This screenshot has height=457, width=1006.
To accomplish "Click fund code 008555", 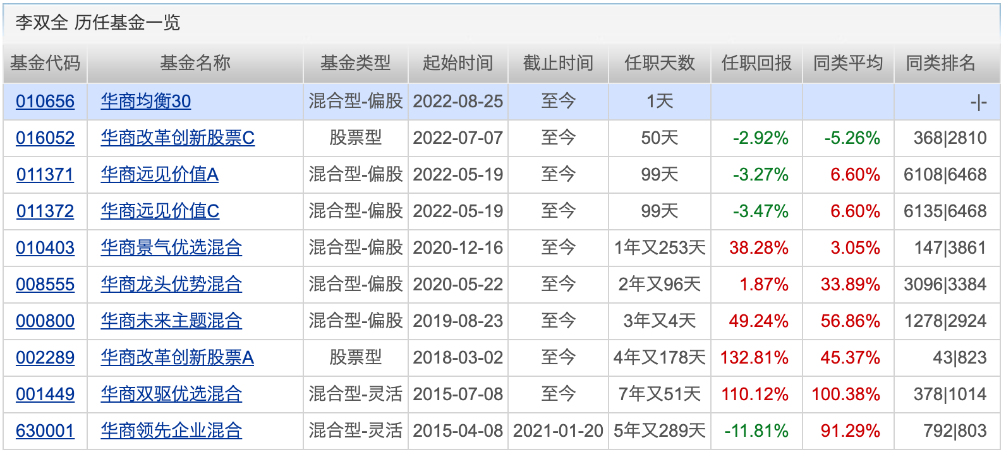I will tap(45, 285).
